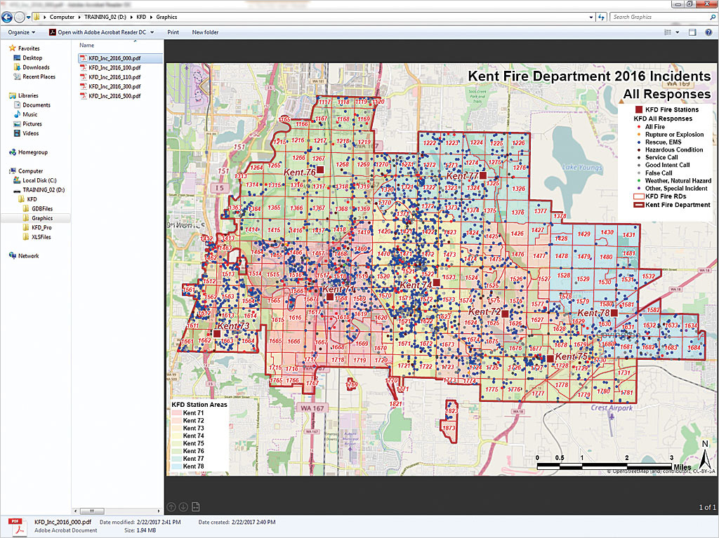Open the address bar history dropdown
The height and width of the screenshot is (538, 719).
point(591,17)
